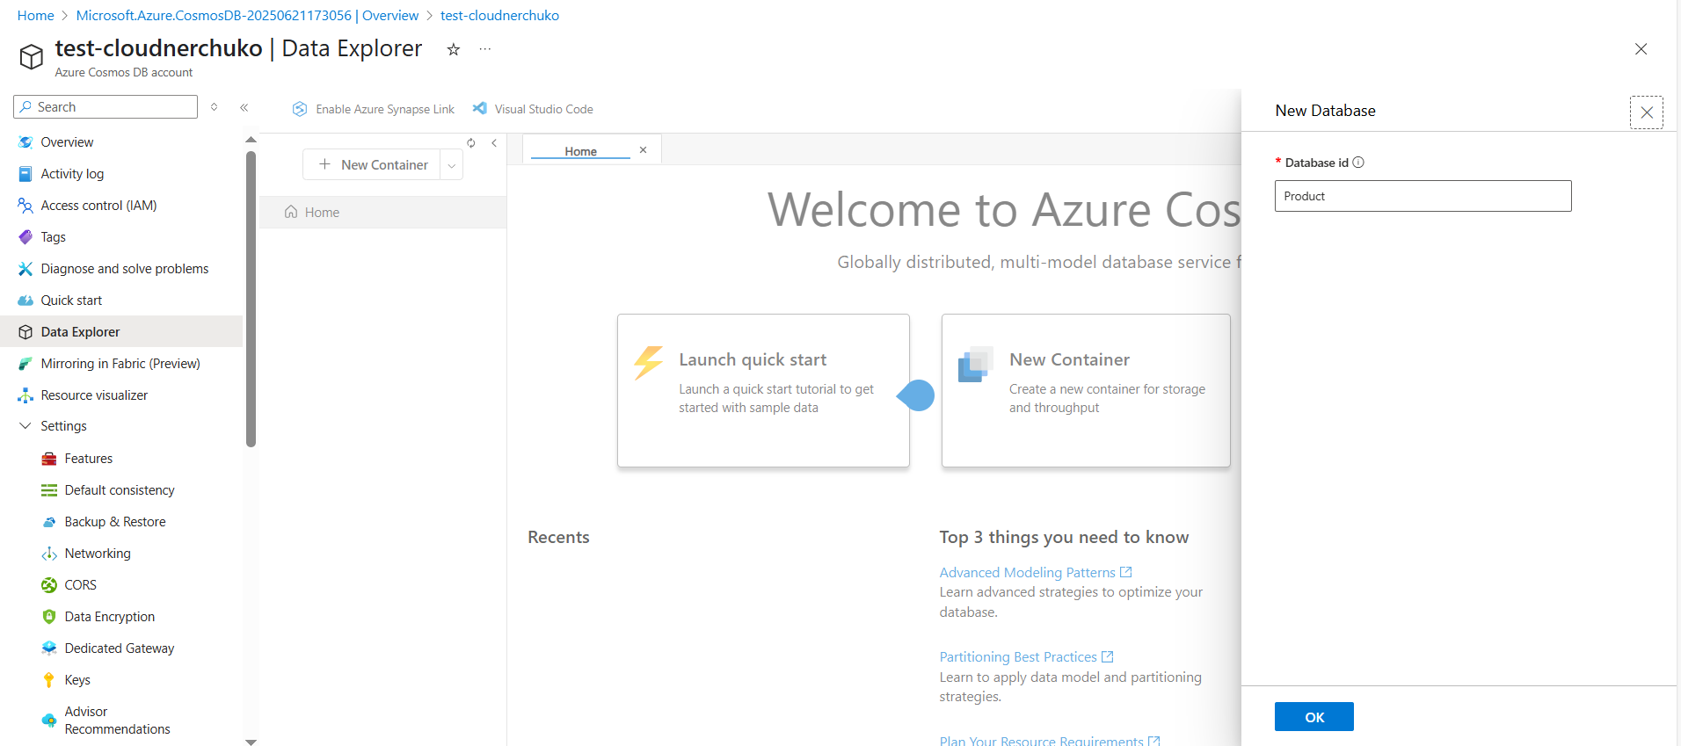Click the Activity log notebook icon
This screenshot has height=746, width=1681.
[x=25, y=174]
